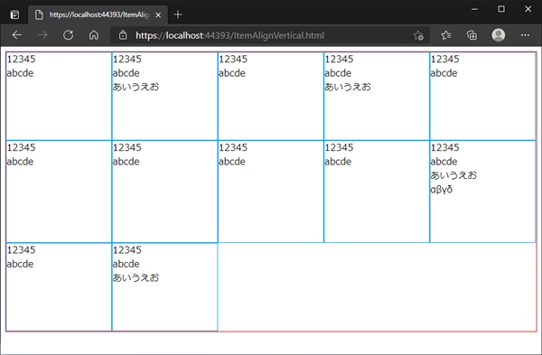Reload the current page
The width and height of the screenshot is (542, 355).
[68, 35]
